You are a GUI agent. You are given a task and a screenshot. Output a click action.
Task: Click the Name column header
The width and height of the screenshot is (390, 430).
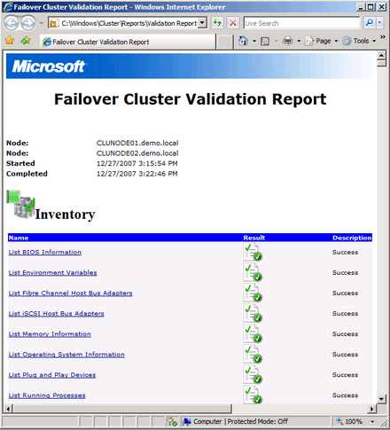point(19,238)
